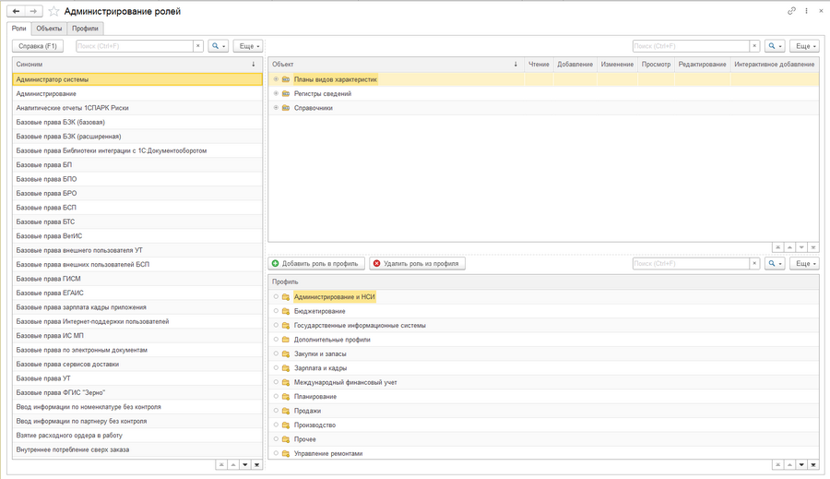830x479 pixels.
Task: Click folder icon of Справочники row
Action: click(x=286, y=108)
